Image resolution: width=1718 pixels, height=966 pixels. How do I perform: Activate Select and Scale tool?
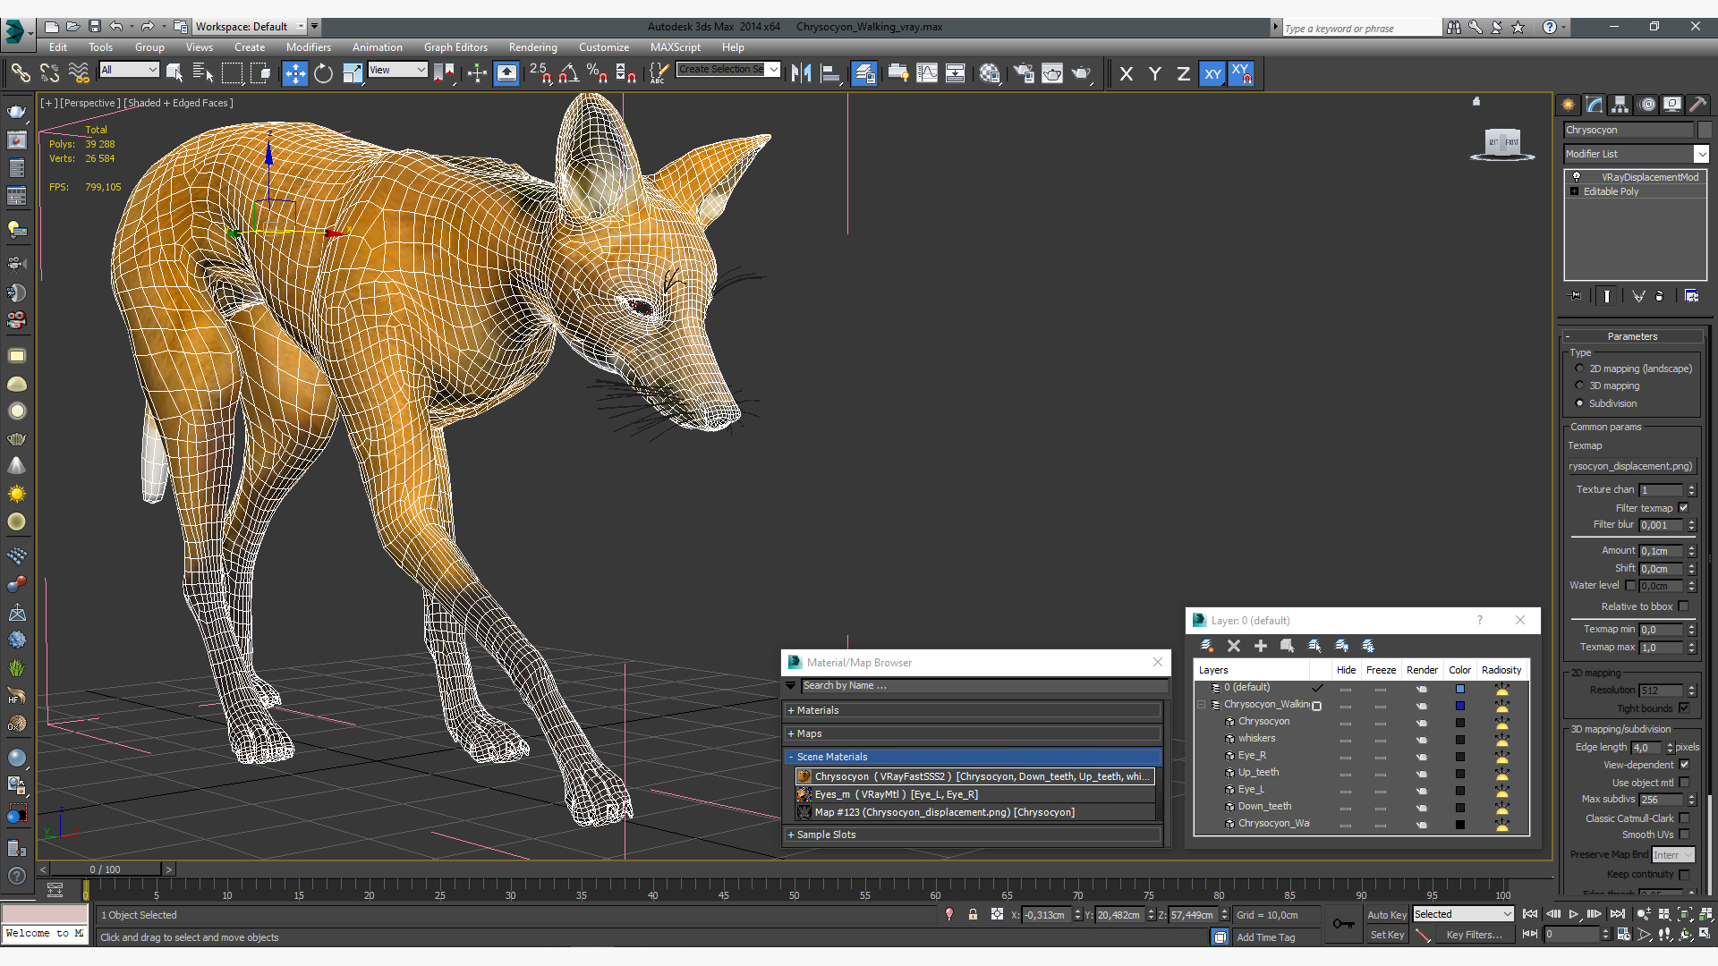point(353,73)
